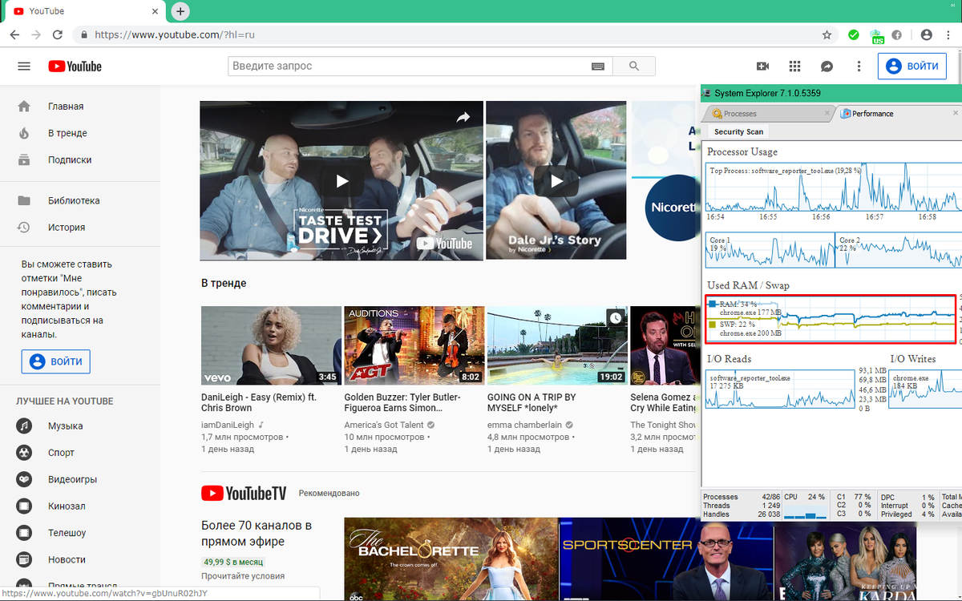Open DaniLeigh Easy Remix video thumbnail
962x601 pixels.
tap(271, 345)
